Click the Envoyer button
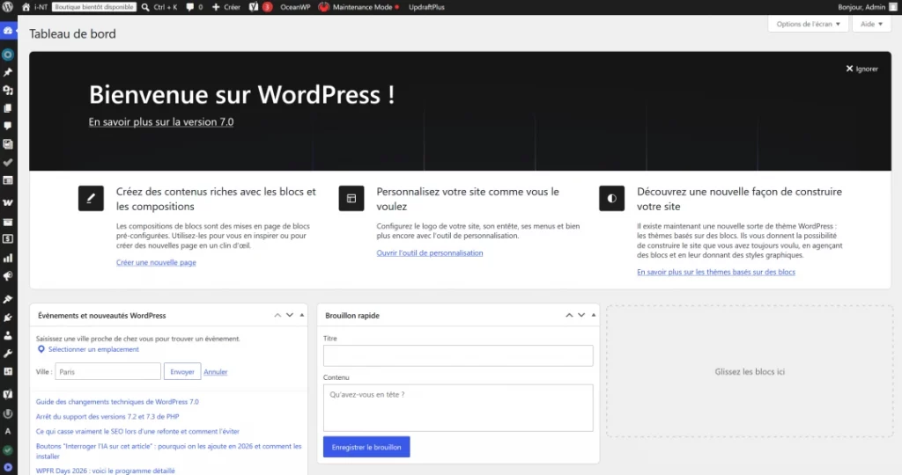Viewport: 902px width, 475px height. pos(182,371)
